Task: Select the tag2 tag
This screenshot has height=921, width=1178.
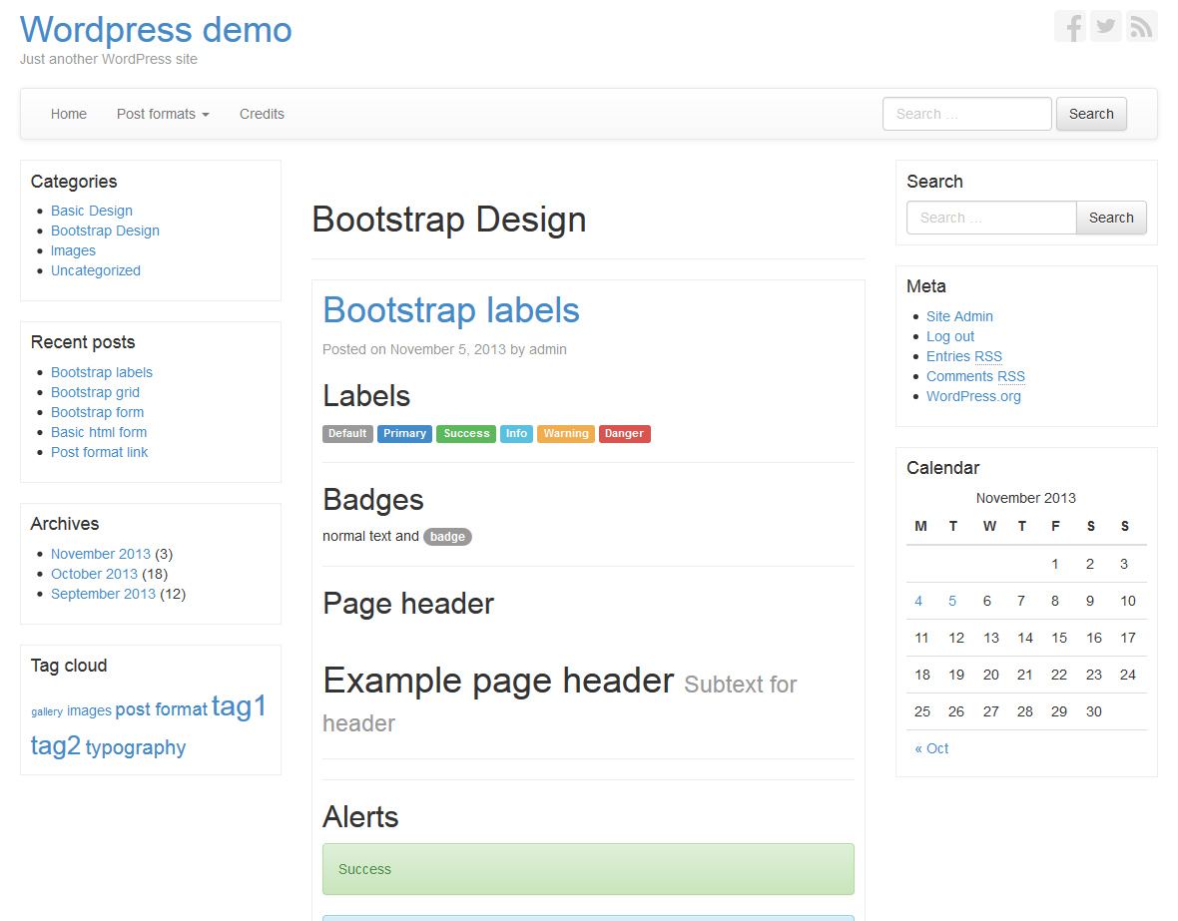Action: 56,745
